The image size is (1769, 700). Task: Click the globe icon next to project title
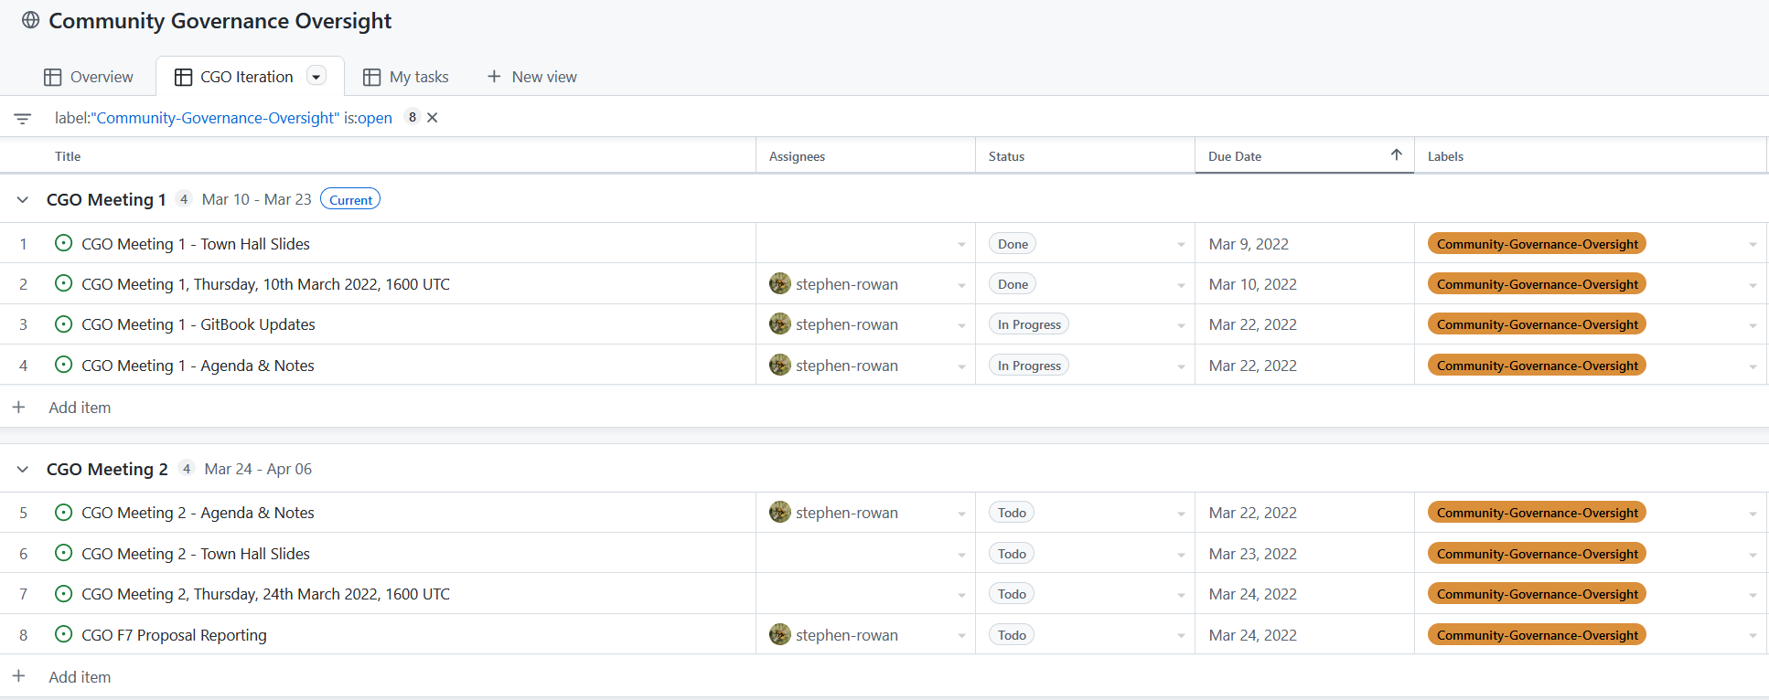pos(30,20)
